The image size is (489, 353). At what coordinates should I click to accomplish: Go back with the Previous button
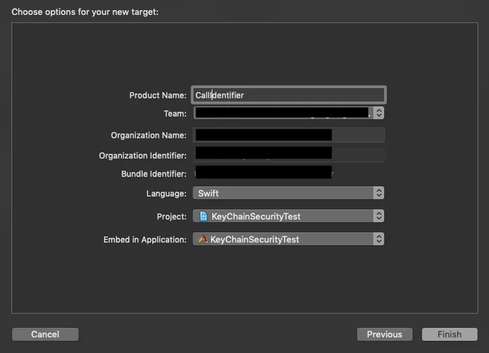coord(384,335)
